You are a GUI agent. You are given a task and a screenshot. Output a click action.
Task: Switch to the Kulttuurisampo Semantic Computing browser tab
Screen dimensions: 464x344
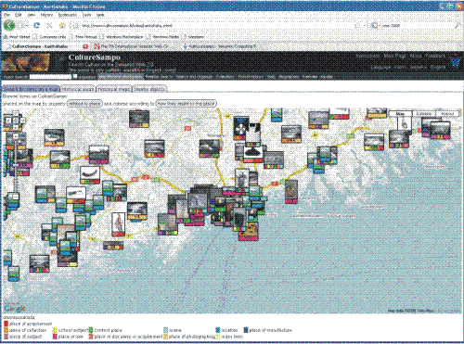220,46
